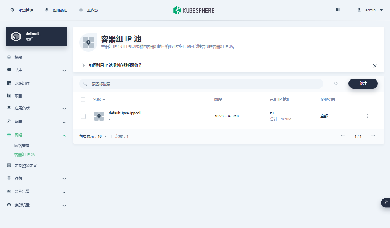Expand the Application Workloads menu chevron
This screenshot has width=390, height=228.
tap(64, 109)
